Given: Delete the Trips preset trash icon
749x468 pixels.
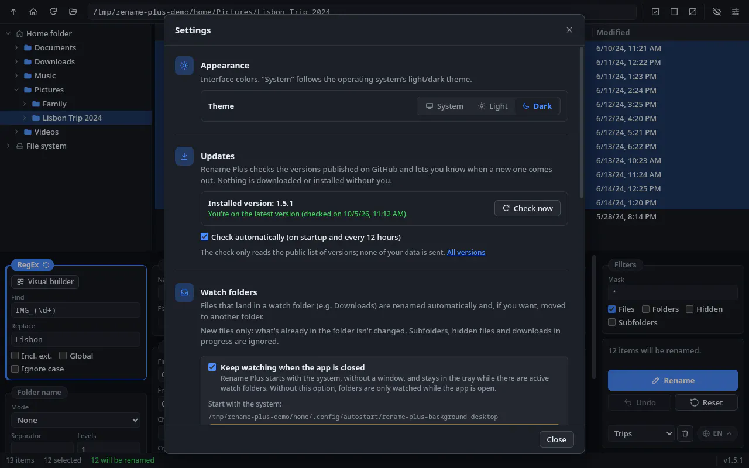Looking at the screenshot, I should click(685, 433).
